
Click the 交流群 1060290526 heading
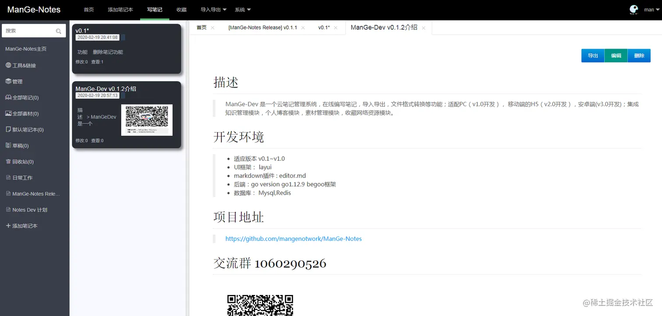(x=270, y=263)
